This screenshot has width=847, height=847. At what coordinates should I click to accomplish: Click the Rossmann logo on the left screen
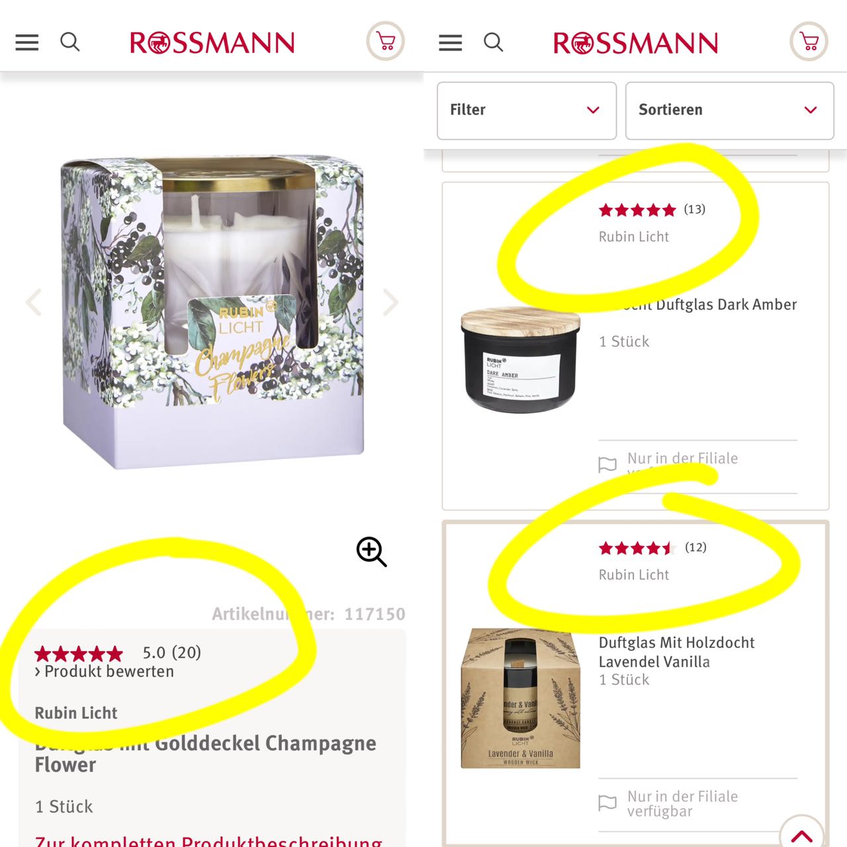pyautogui.click(x=212, y=43)
